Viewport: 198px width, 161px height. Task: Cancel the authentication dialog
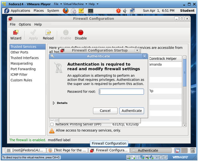(x=105, y=111)
